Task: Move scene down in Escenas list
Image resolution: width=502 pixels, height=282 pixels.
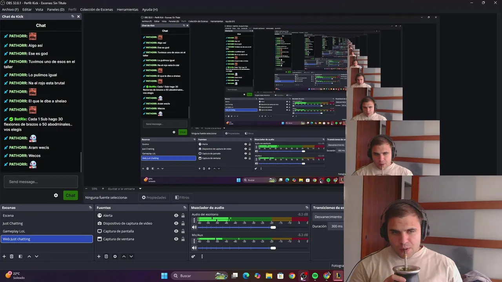Action: [36, 257]
